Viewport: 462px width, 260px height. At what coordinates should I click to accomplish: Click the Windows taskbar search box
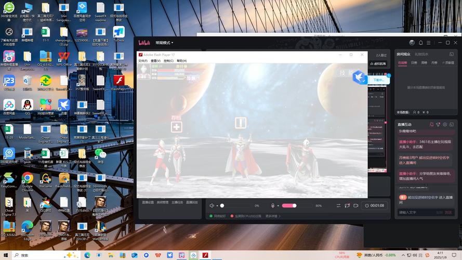(46, 255)
